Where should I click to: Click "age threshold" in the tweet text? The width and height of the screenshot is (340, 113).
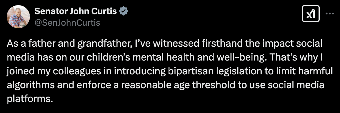pyautogui.click(x=203, y=85)
